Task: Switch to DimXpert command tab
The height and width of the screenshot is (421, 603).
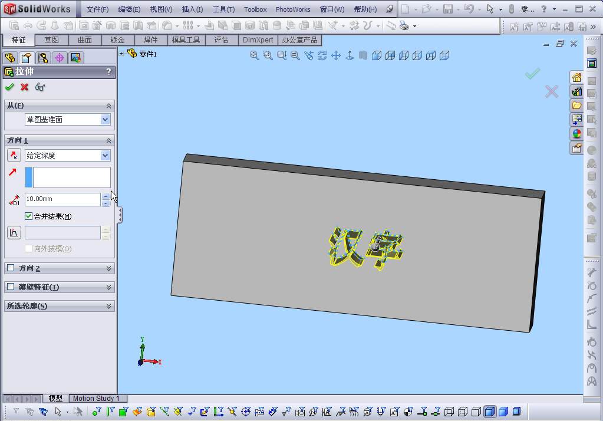Action: pos(258,40)
